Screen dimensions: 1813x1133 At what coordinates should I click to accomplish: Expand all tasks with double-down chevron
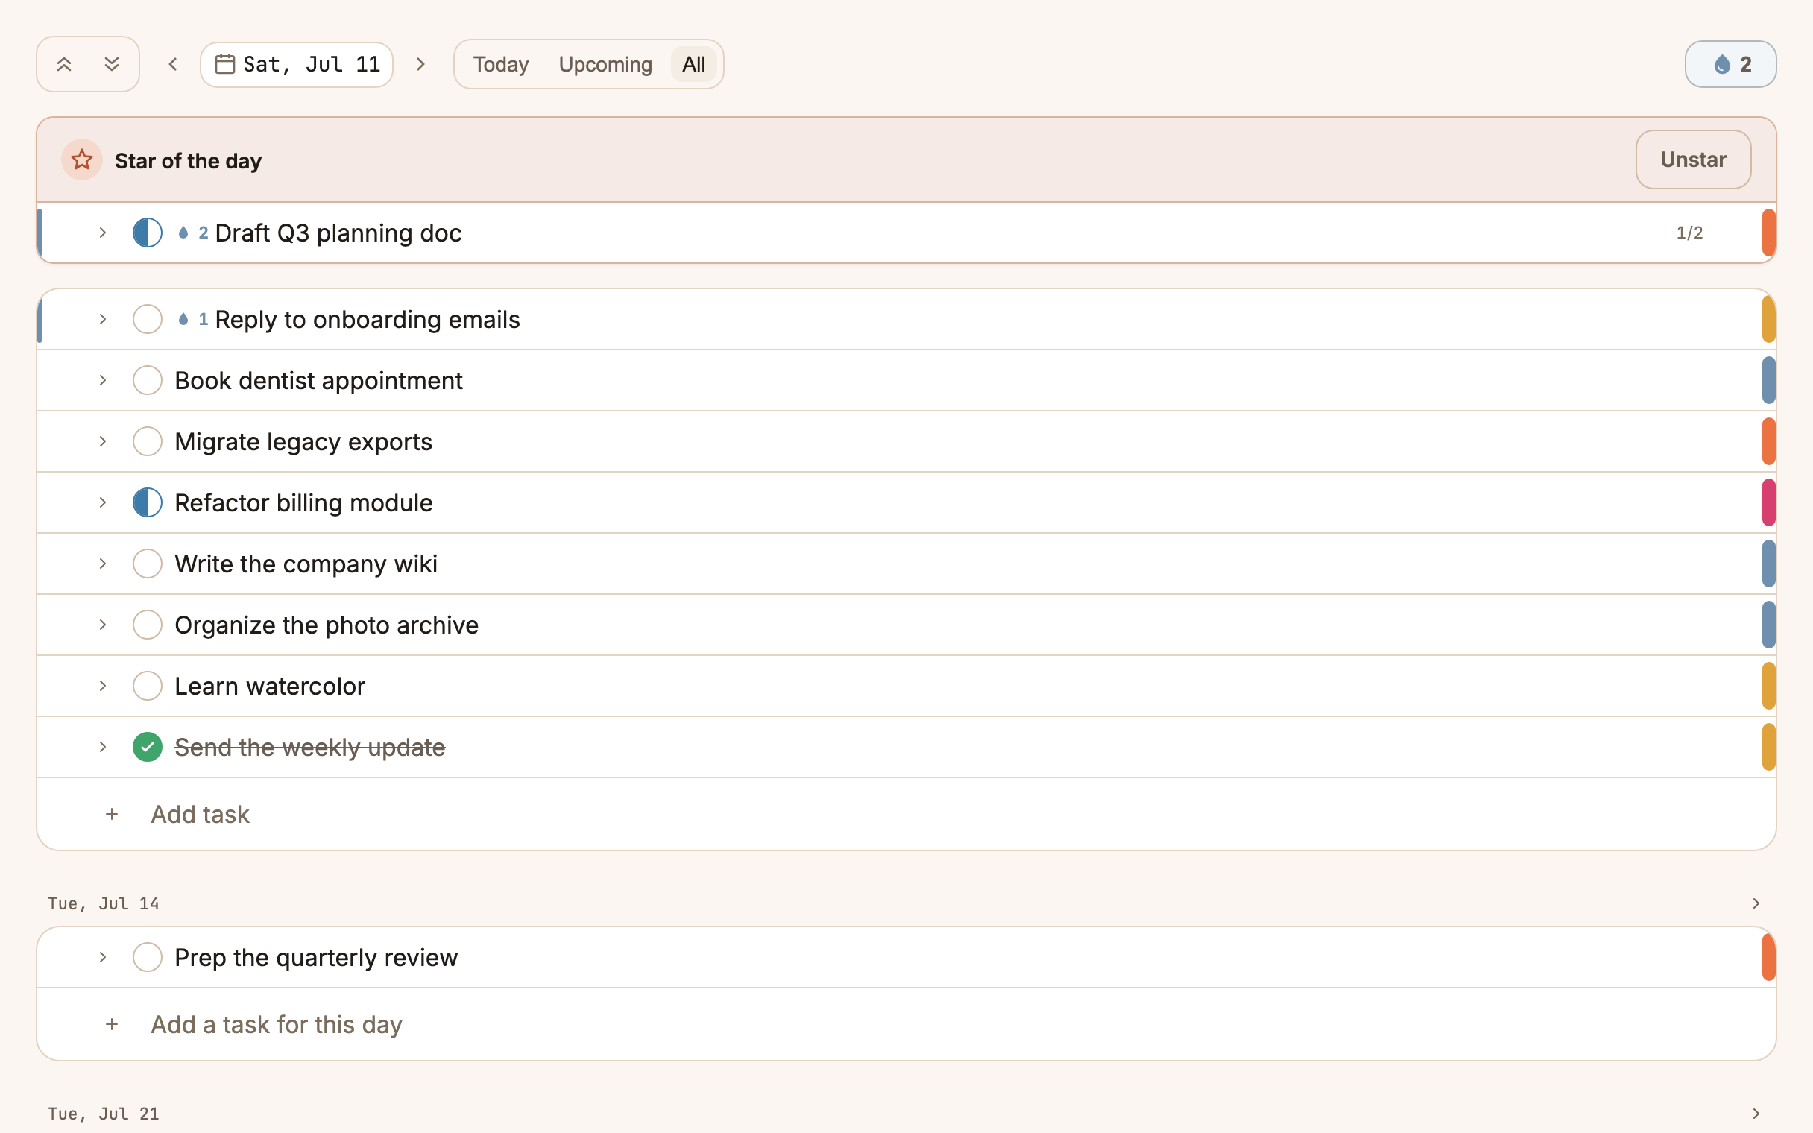[x=112, y=64]
